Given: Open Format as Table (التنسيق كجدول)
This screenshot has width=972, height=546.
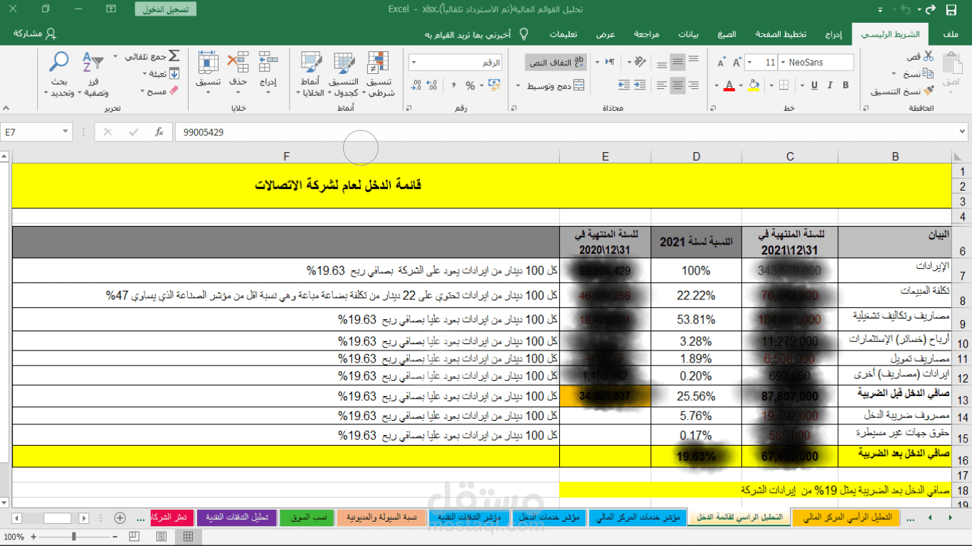Looking at the screenshot, I should point(344,74).
